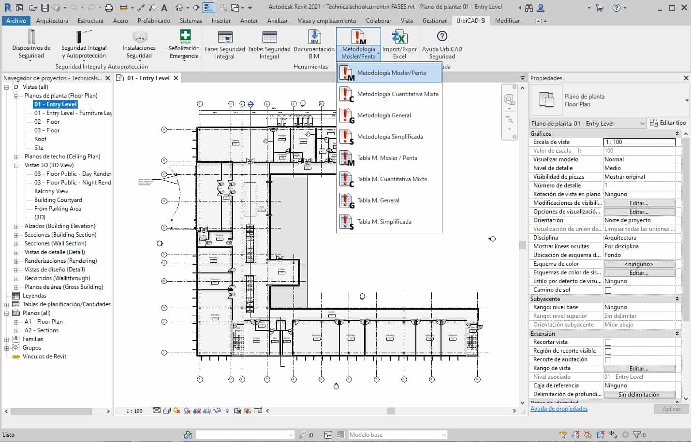Click Editar button for Opciones de visualización
Image resolution: width=691 pixels, height=442 pixels.
pyautogui.click(x=639, y=212)
